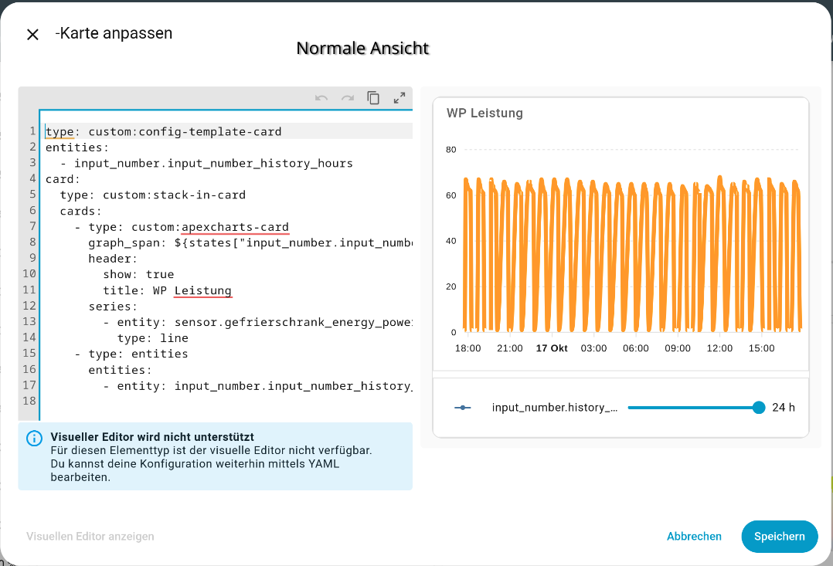Click the apexcharts-card text on line 7
Screen dimensions: 833x566
(x=236, y=227)
